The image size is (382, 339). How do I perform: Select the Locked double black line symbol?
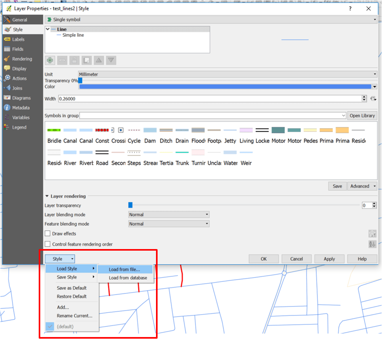point(262,135)
